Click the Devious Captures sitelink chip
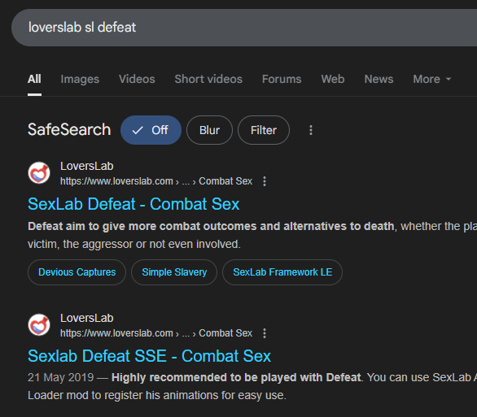The image size is (477, 417). pyautogui.click(x=77, y=272)
